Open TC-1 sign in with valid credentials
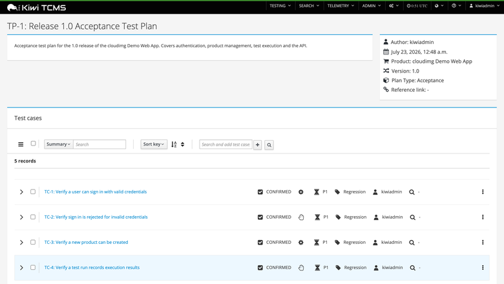This screenshot has height=284, width=504. click(x=96, y=191)
